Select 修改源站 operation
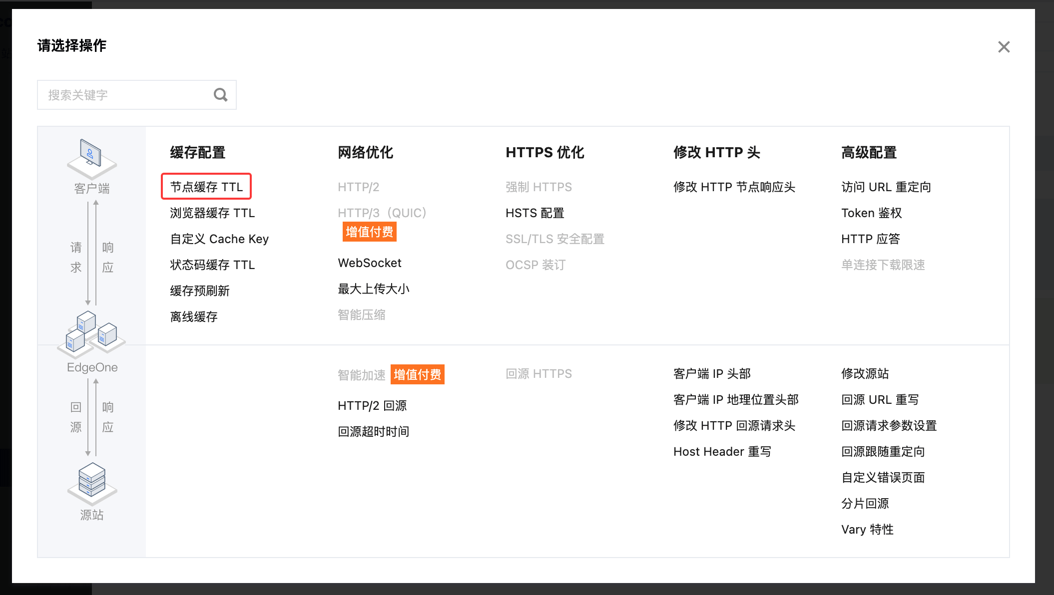 tap(865, 374)
